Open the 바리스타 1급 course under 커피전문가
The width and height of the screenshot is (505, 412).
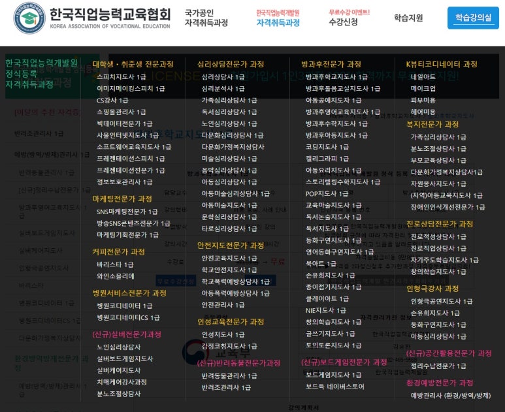pos(115,264)
